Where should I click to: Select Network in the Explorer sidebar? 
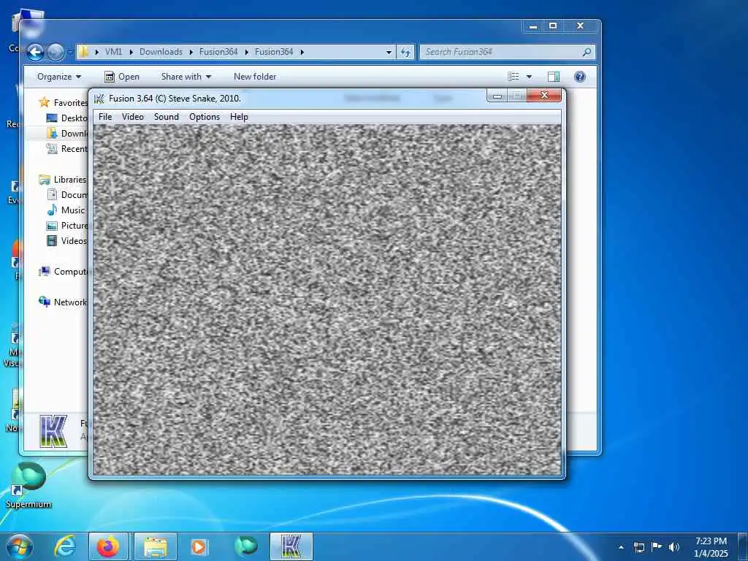pos(64,302)
